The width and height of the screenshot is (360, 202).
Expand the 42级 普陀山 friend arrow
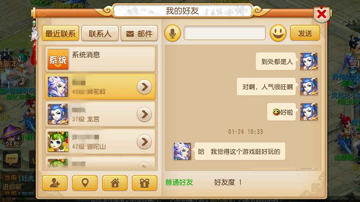pyautogui.click(x=144, y=142)
